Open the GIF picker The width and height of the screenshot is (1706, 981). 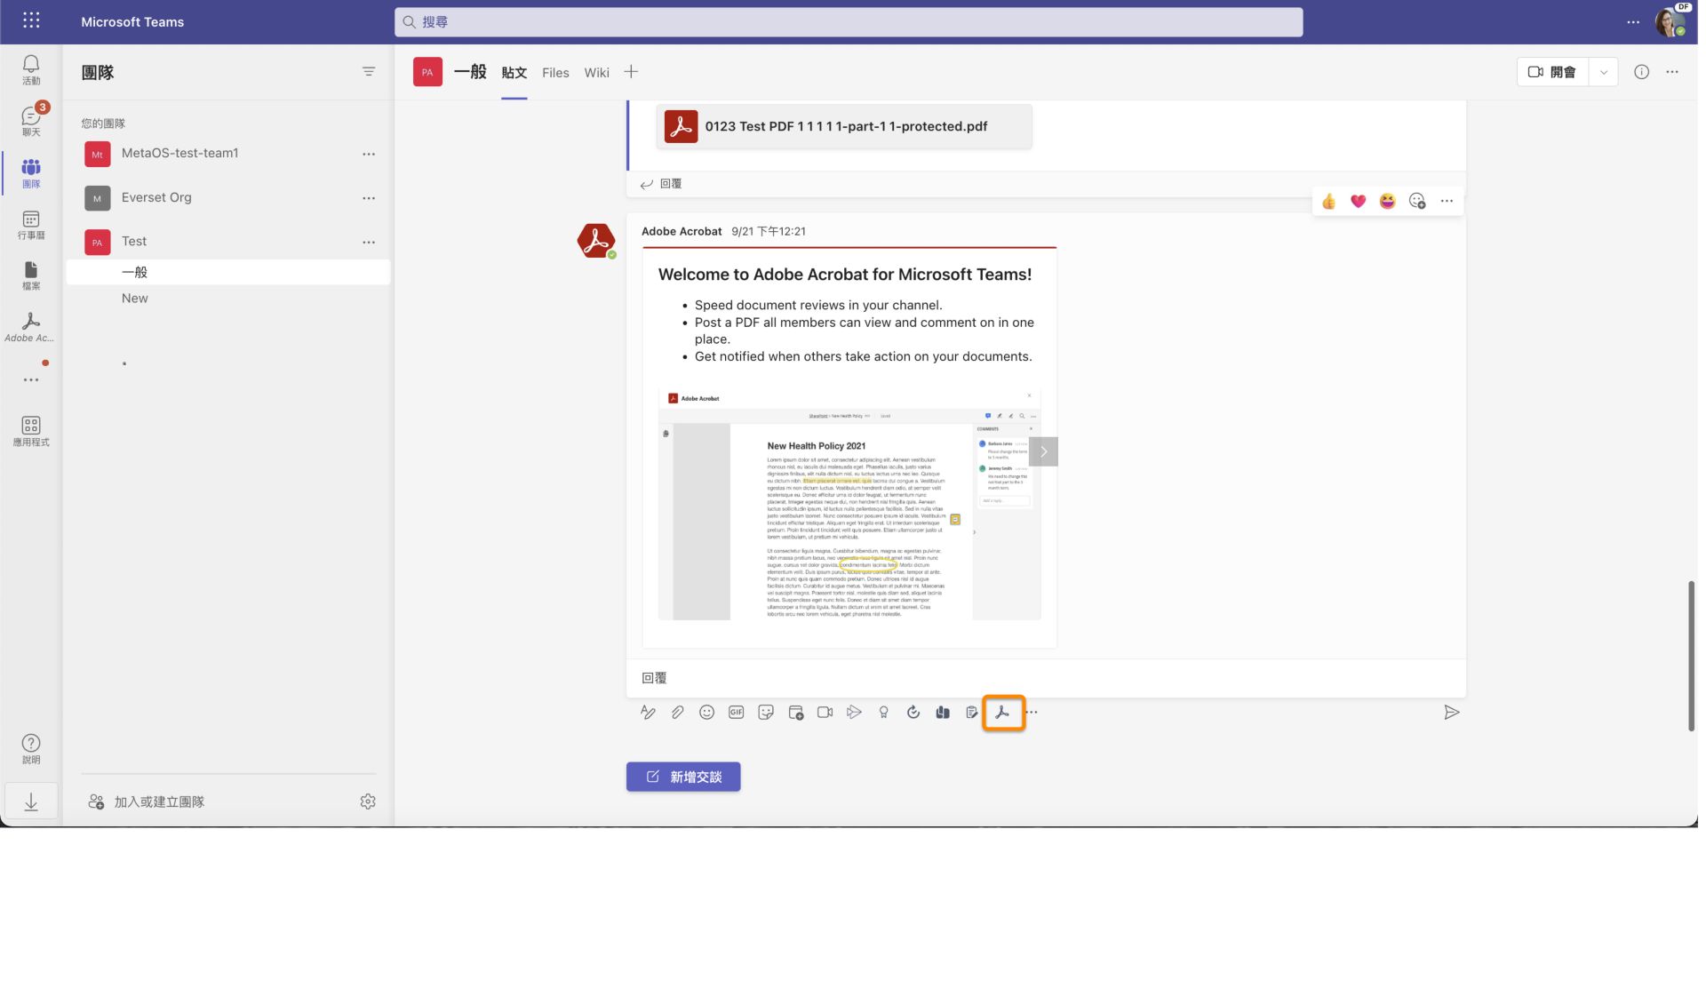(736, 713)
